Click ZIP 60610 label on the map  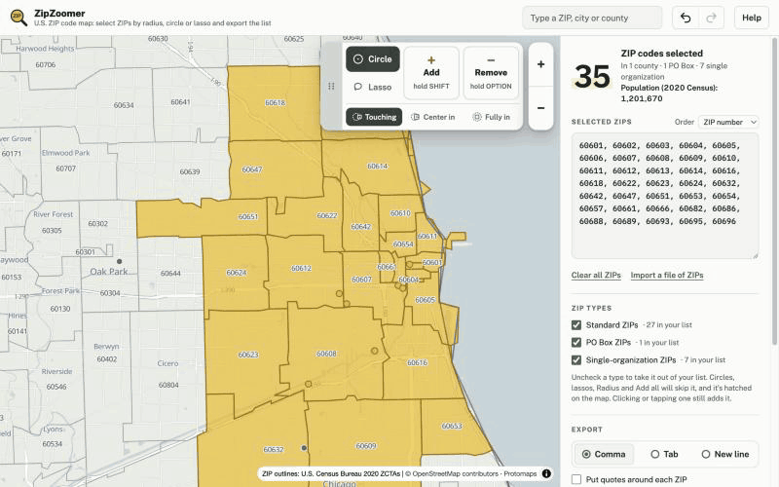point(400,213)
